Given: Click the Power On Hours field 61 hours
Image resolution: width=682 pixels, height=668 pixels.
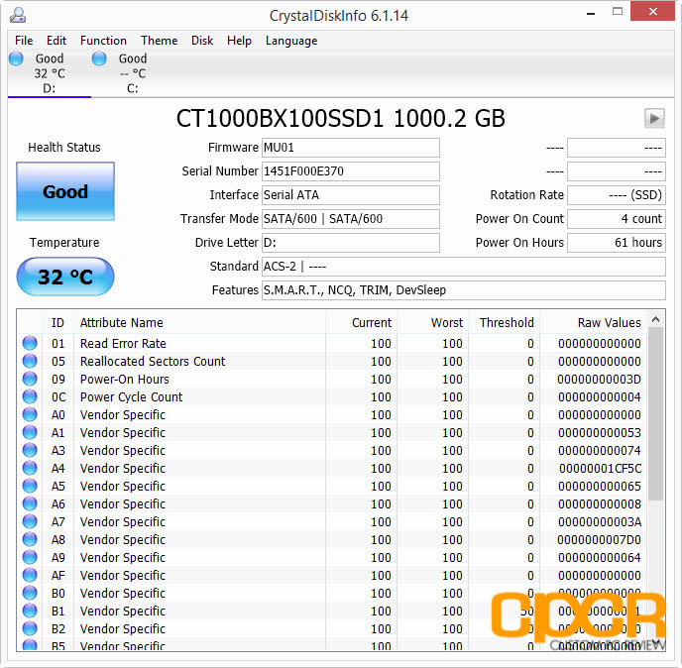Looking at the screenshot, I should tap(617, 242).
